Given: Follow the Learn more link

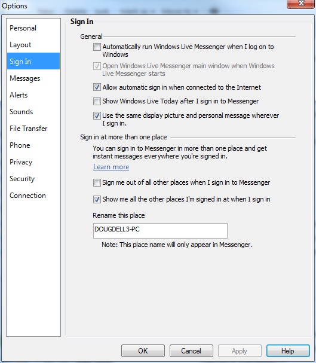Looking at the screenshot, I should [111, 167].
